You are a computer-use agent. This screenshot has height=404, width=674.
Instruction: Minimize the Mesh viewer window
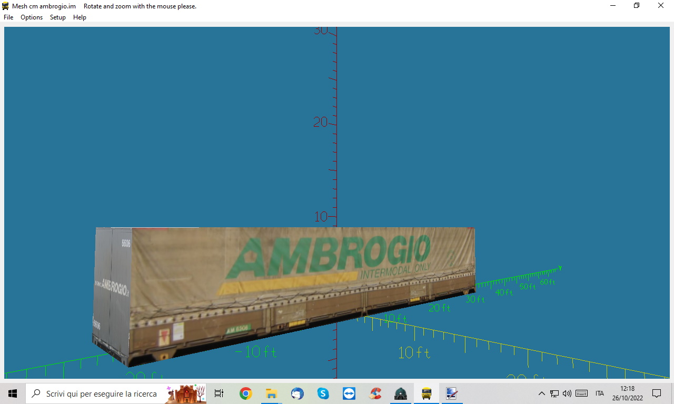[613, 6]
